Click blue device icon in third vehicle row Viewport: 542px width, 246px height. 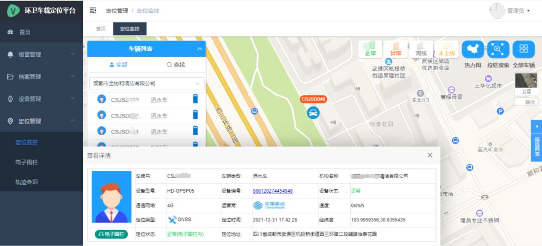pyautogui.click(x=195, y=130)
